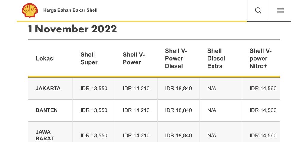Viewport: 308px width, 142px height.
Task: Click Banten V-Power price IDR 14,210
Action: (x=136, y=110)
